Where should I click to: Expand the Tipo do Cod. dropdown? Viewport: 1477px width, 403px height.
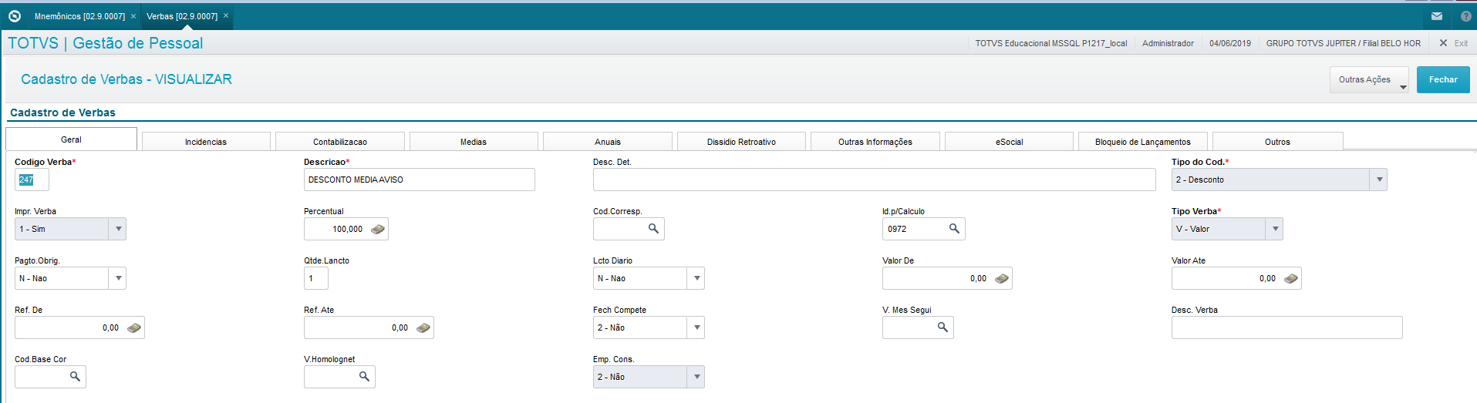tap(1379, 180)
